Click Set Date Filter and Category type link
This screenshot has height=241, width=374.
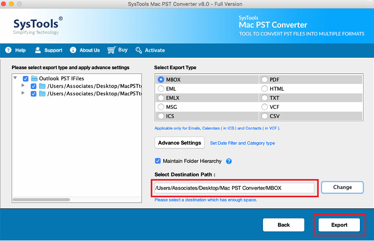click(x=243, y=143)
